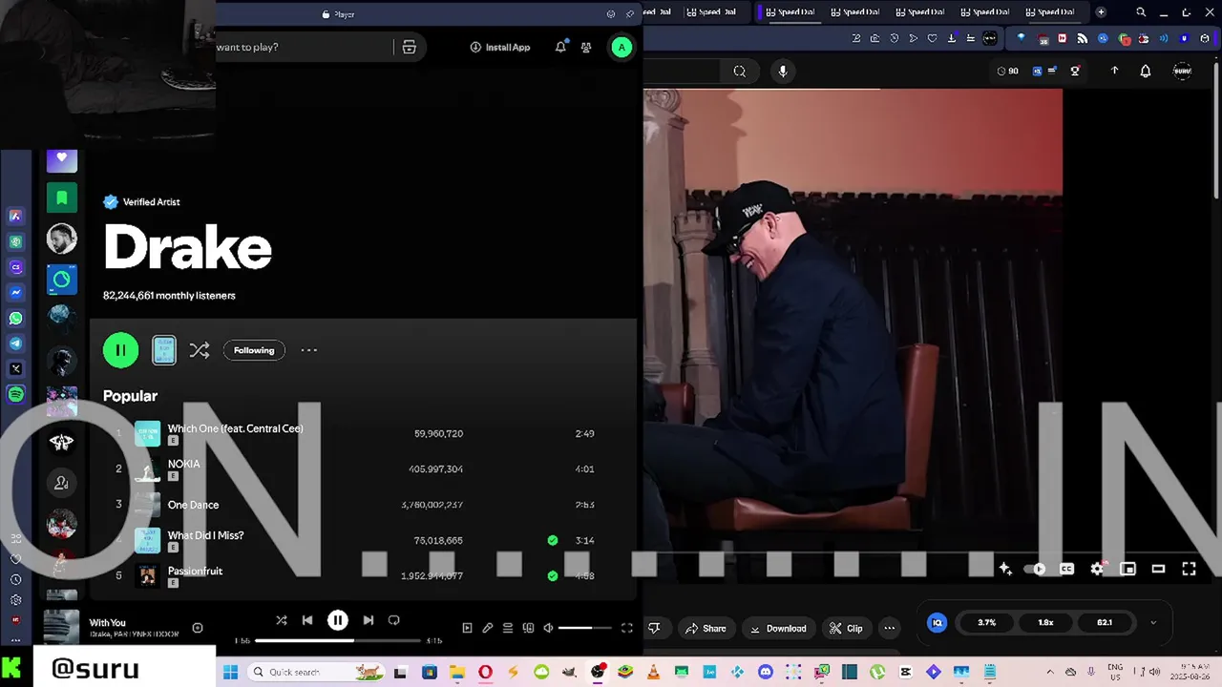Open X (Twitter) in browser sidebar
This screenshot has height=687, width=1222.
coord(15,368)
